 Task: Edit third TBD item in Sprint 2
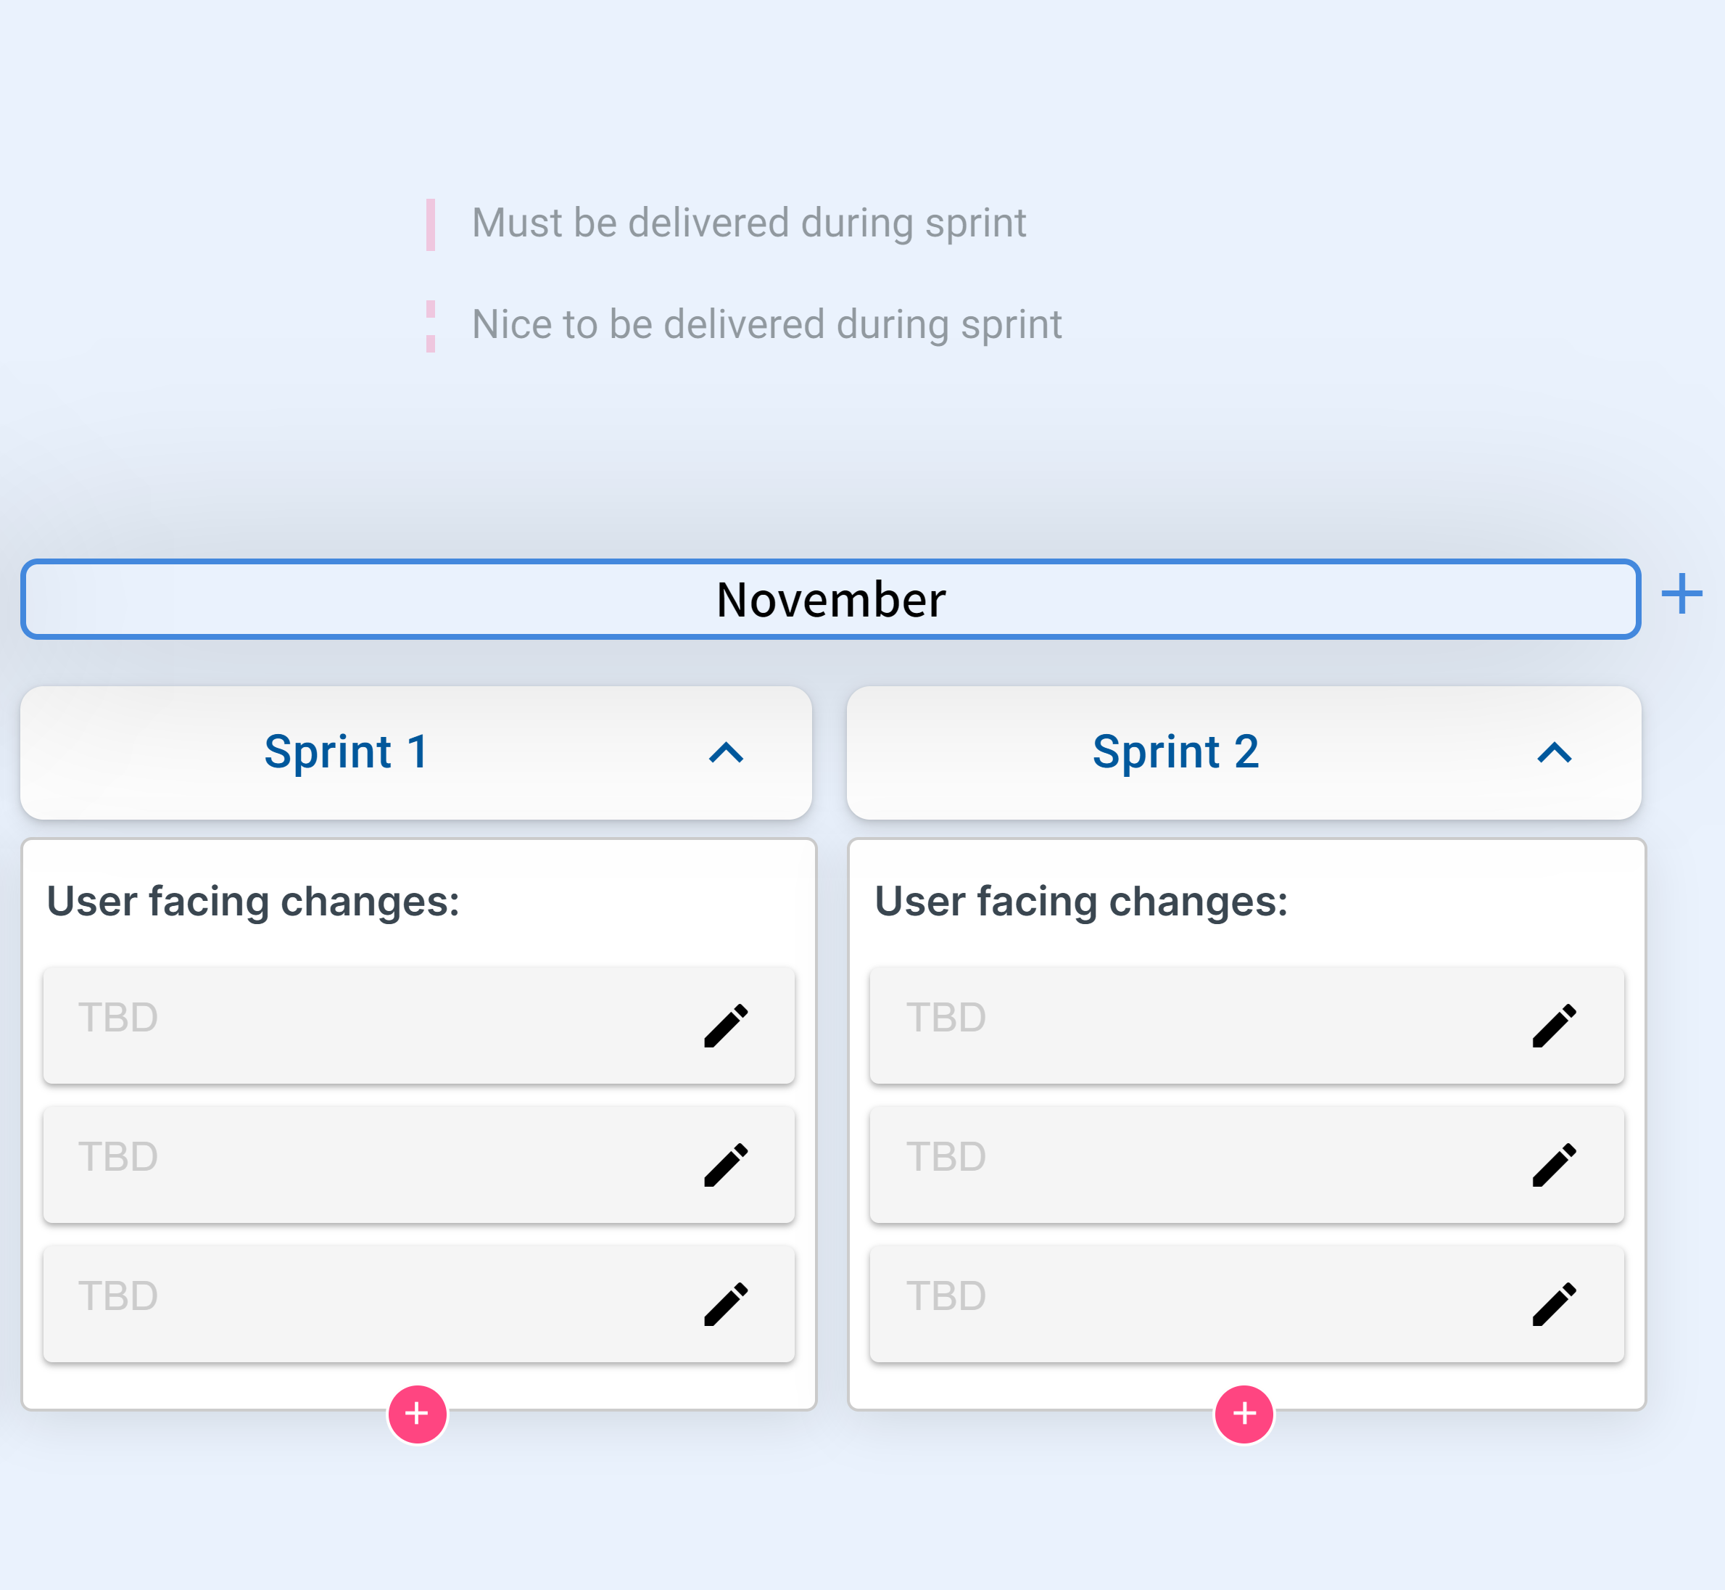(1554, 1303)
